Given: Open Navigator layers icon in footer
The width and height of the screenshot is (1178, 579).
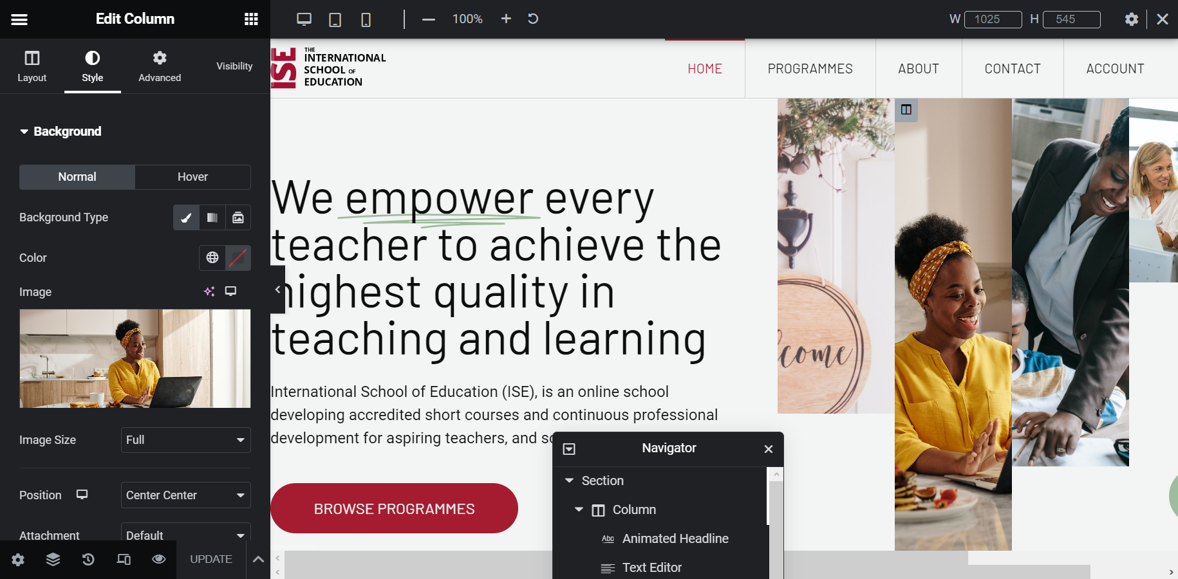Looking at the screenshot, I should pos(53,559).
